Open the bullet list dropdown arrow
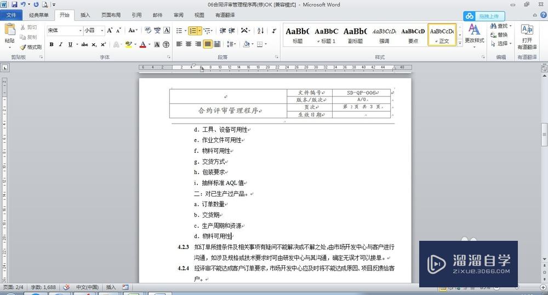 pos(185,31)
